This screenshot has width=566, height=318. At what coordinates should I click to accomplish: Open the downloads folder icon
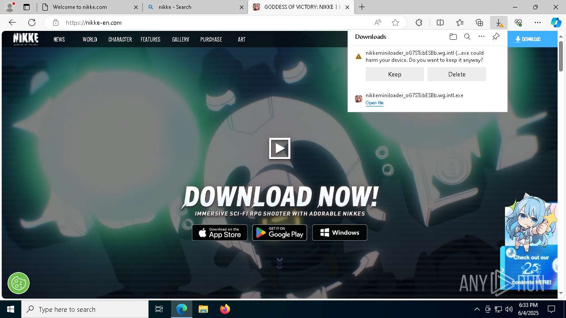tap(453, 37)
